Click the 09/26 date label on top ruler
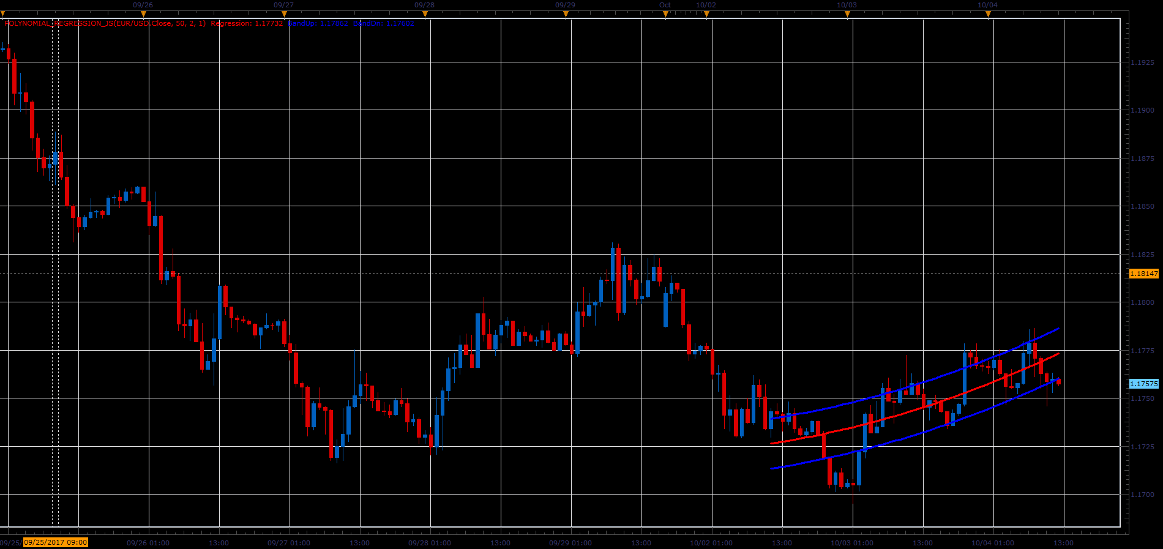The height and width of the screenshot is (549, 1163). point(143,5)
